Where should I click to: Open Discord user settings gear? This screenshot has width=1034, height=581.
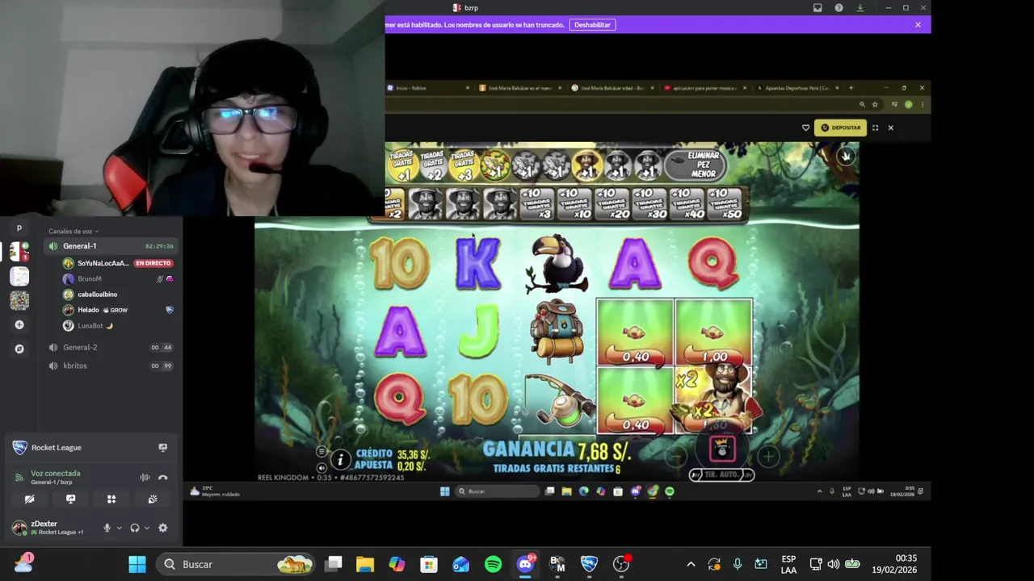coord(162,528)
